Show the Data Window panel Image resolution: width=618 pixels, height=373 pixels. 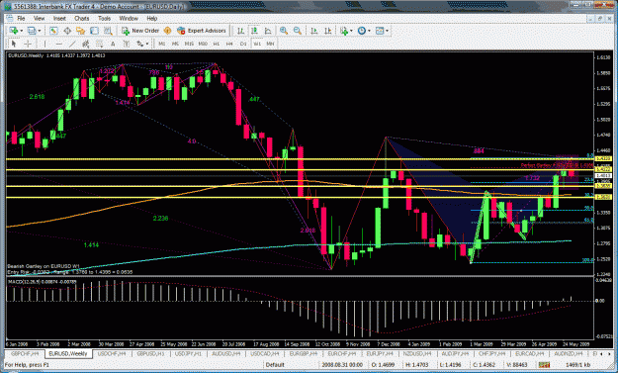click(x=67, y=31)
